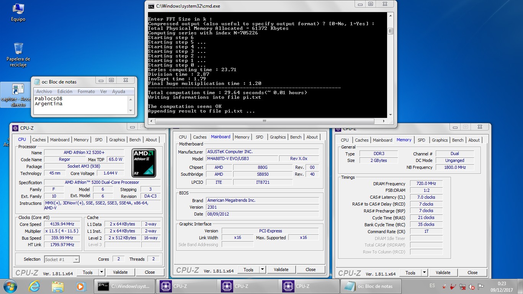Click Close in the Mainboard window
Screen dimensions: 523x294
pyautogui.click(x=311, y=269)
